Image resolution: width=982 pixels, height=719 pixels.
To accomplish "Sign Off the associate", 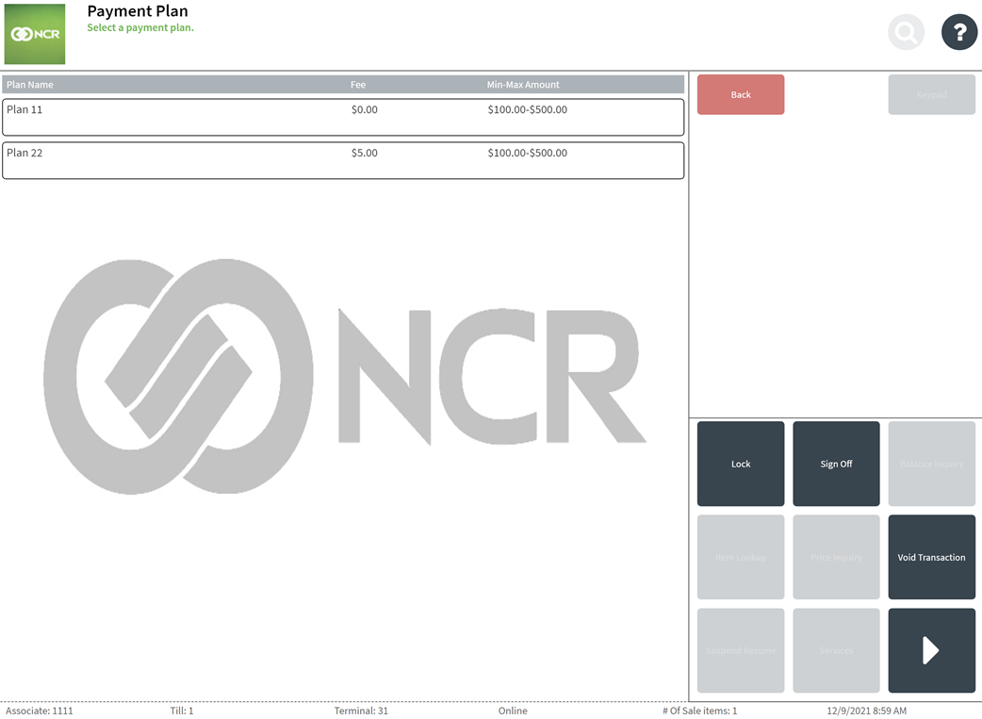I will tap(836, 464).
